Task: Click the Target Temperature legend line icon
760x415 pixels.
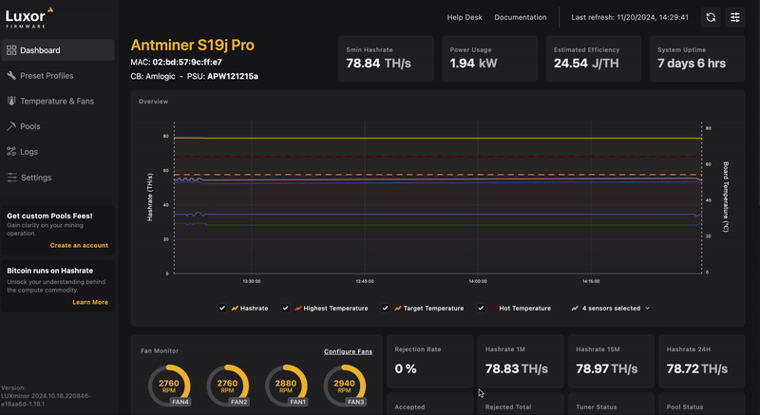Action: pos(398,308)
